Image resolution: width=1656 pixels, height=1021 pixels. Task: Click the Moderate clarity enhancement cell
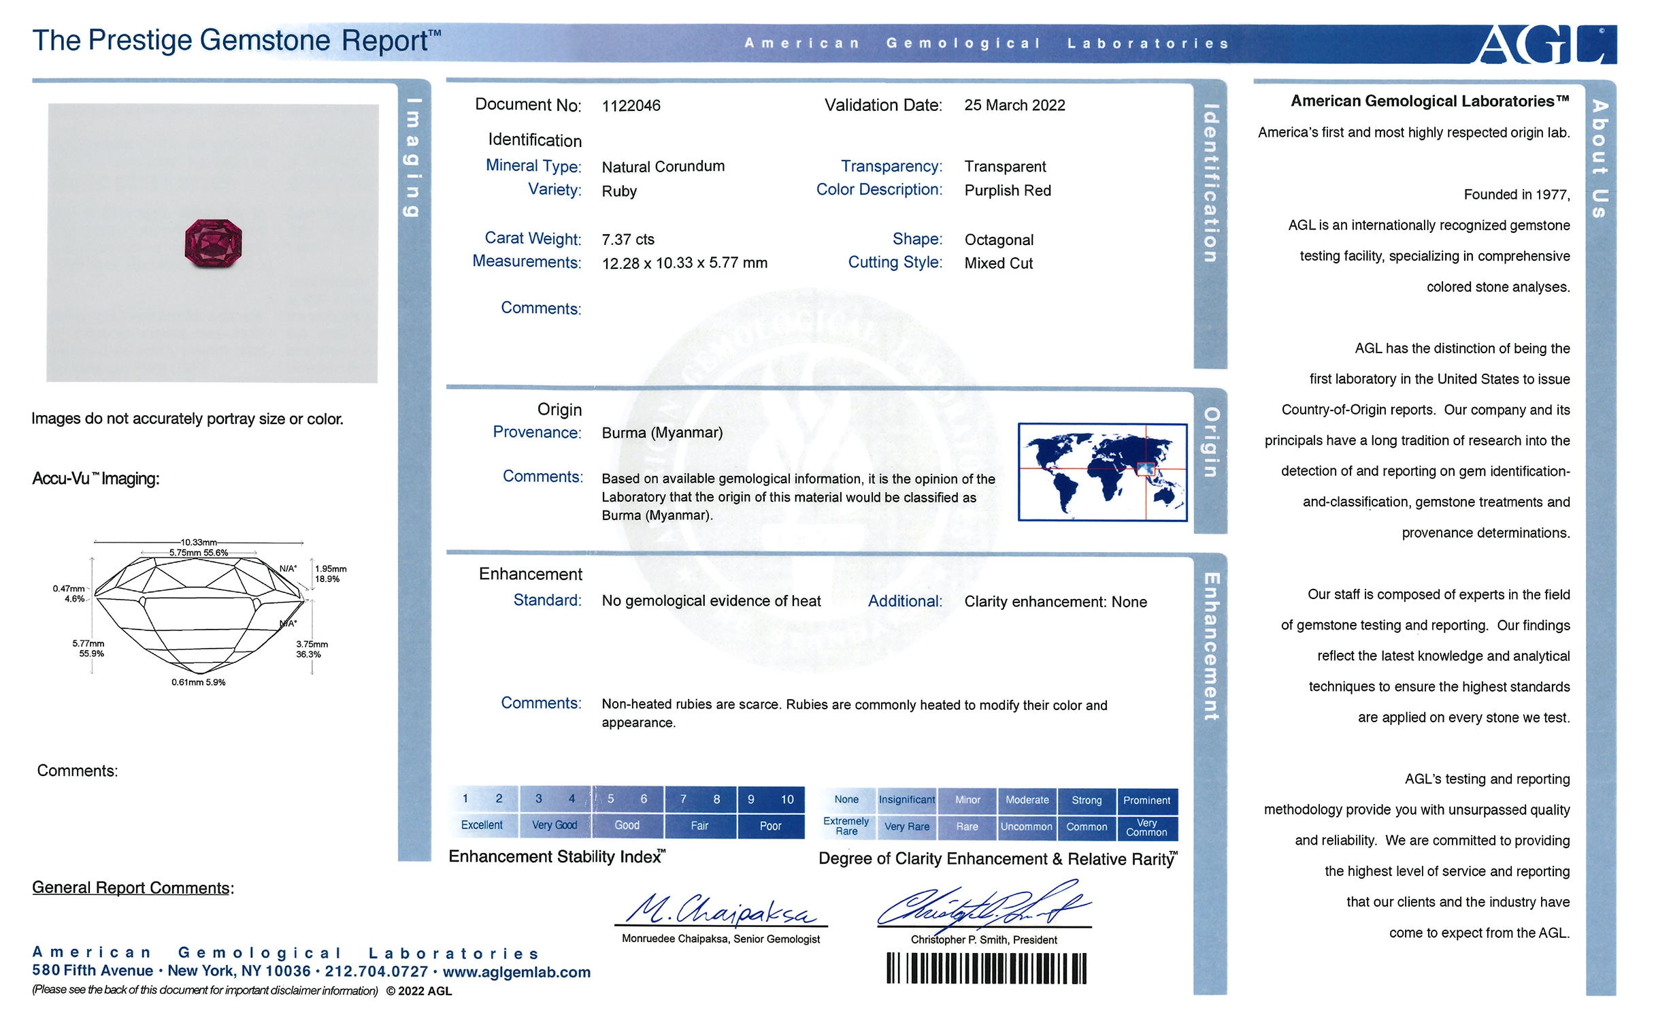(x=1027, y=800)
